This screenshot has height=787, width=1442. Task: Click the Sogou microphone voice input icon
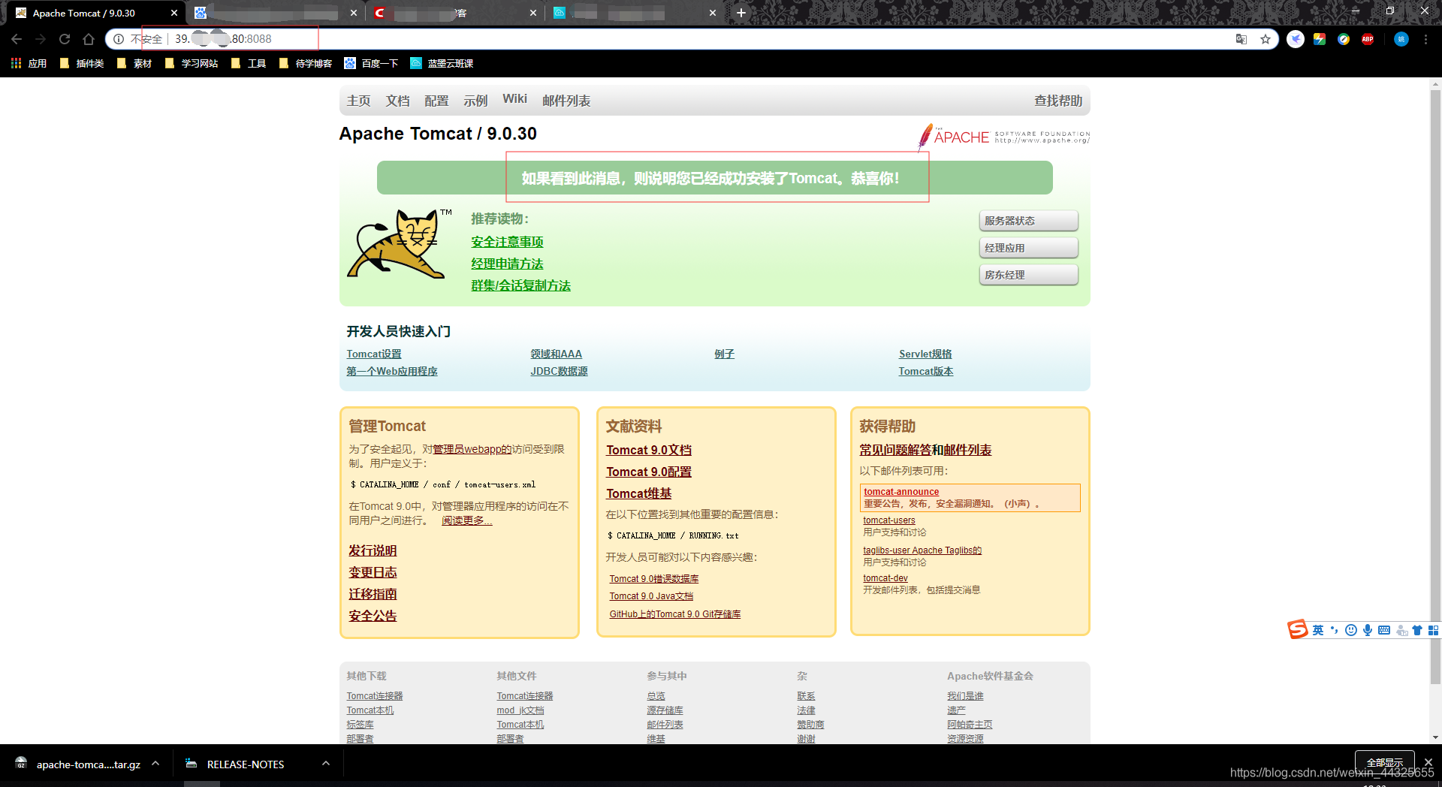coord(1368,630)
